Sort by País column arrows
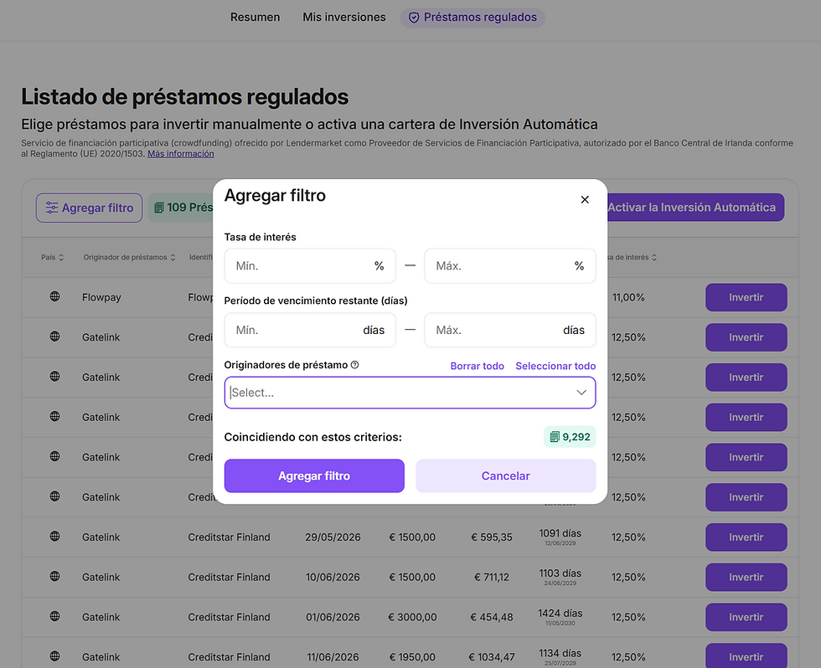 [x=61, y=257]
